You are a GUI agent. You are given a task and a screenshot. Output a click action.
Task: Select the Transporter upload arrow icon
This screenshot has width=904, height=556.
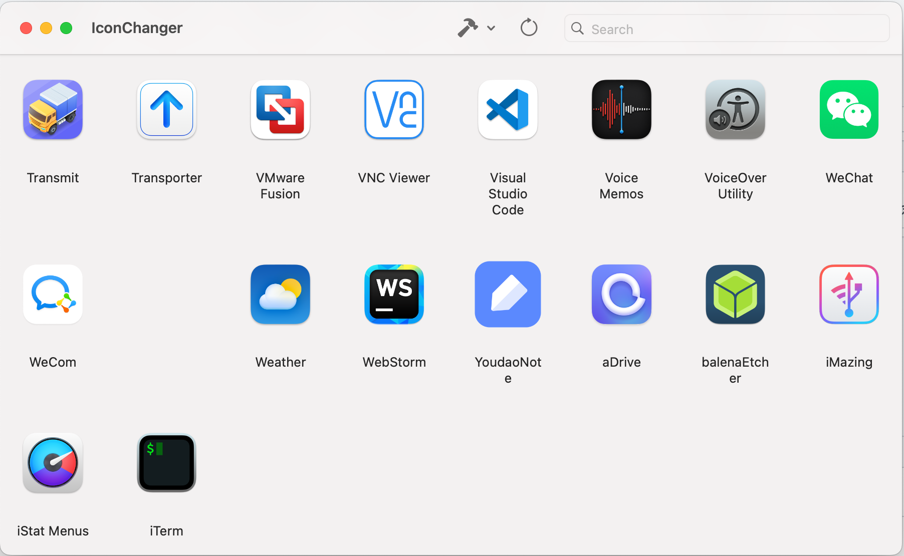click(166, 109)
